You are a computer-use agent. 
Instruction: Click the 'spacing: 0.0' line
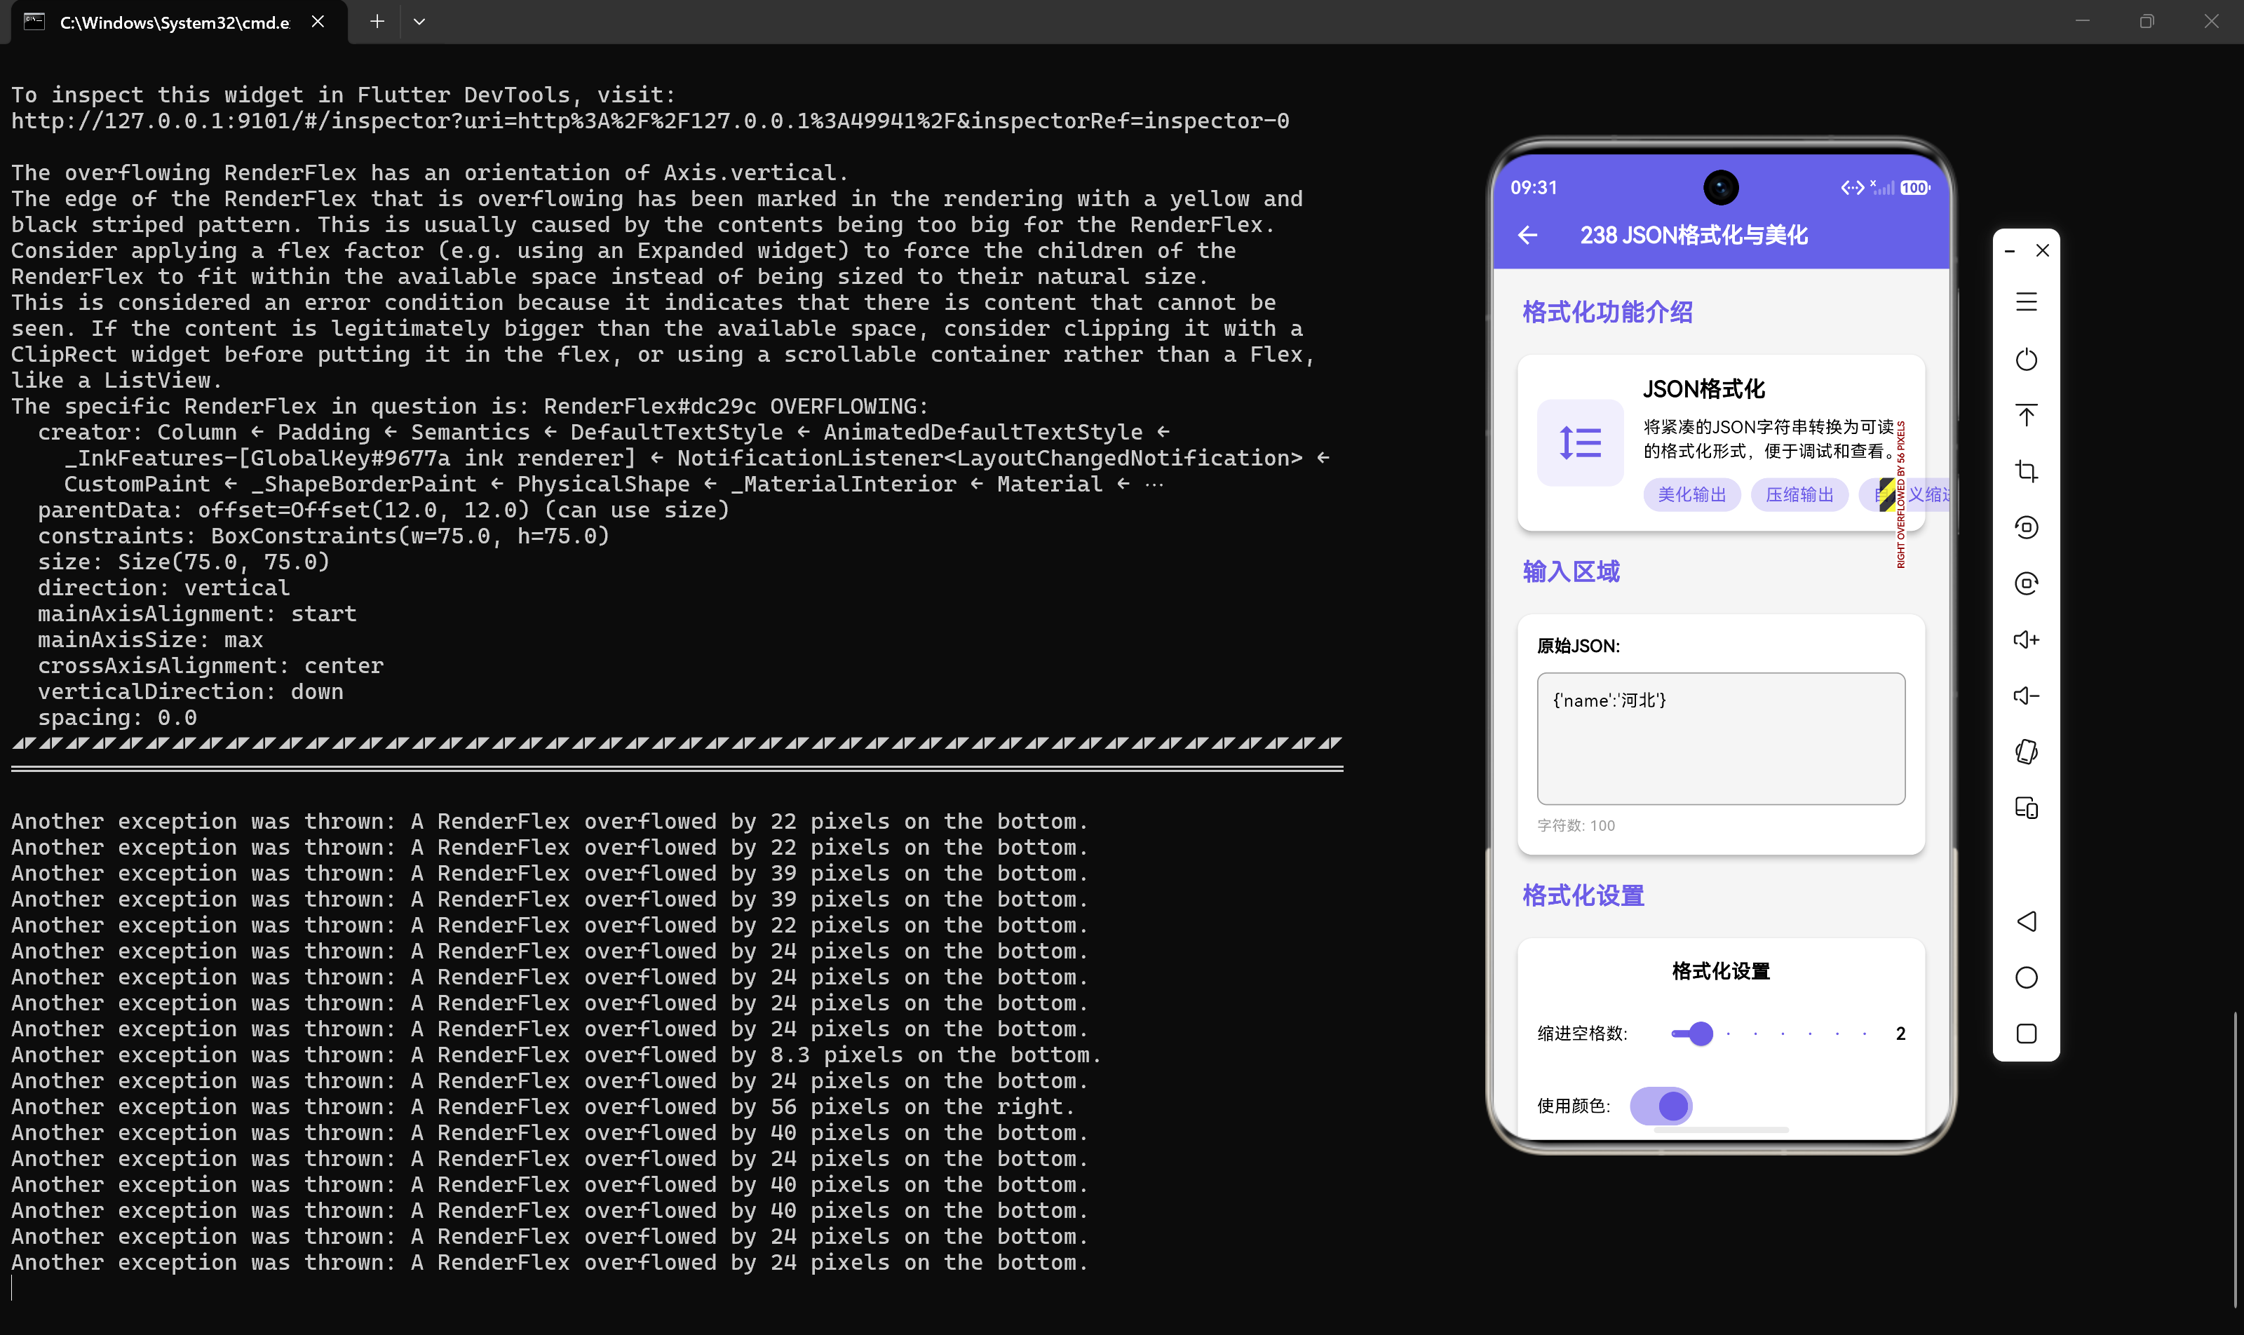coord(117,718)
